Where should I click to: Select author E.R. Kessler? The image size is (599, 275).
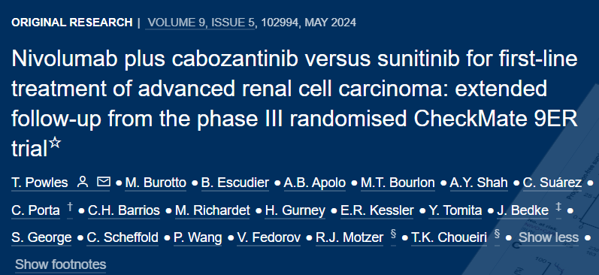(377, 210)
